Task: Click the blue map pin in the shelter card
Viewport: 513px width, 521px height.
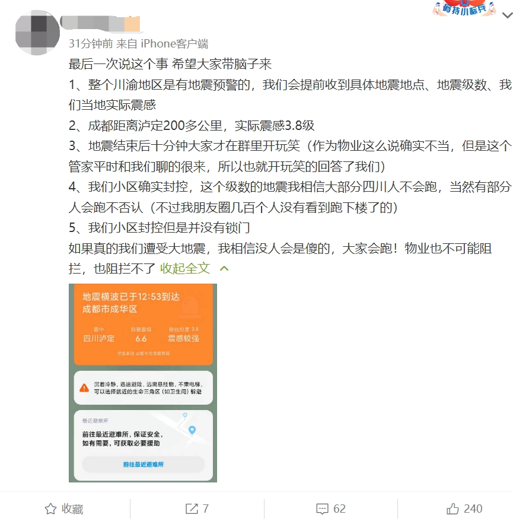Action: pyautogui.click(x=192, y=430)
